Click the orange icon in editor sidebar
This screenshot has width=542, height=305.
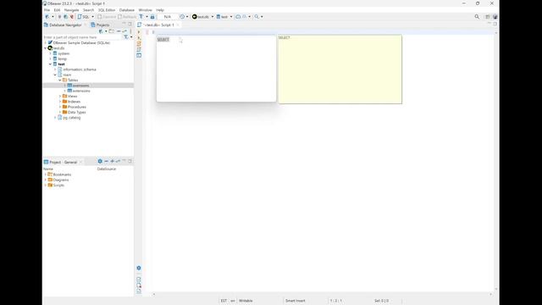[139, 43]
